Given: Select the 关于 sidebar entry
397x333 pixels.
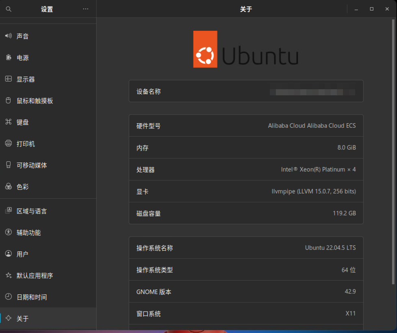Looking at the screenshot, I should coord(48,318).
